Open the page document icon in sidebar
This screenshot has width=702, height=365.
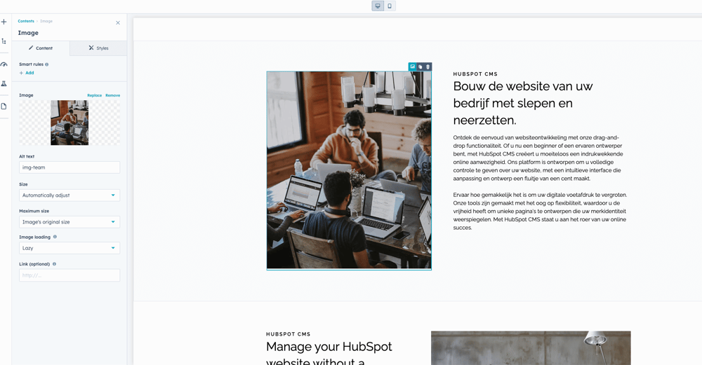coord(4,106)
